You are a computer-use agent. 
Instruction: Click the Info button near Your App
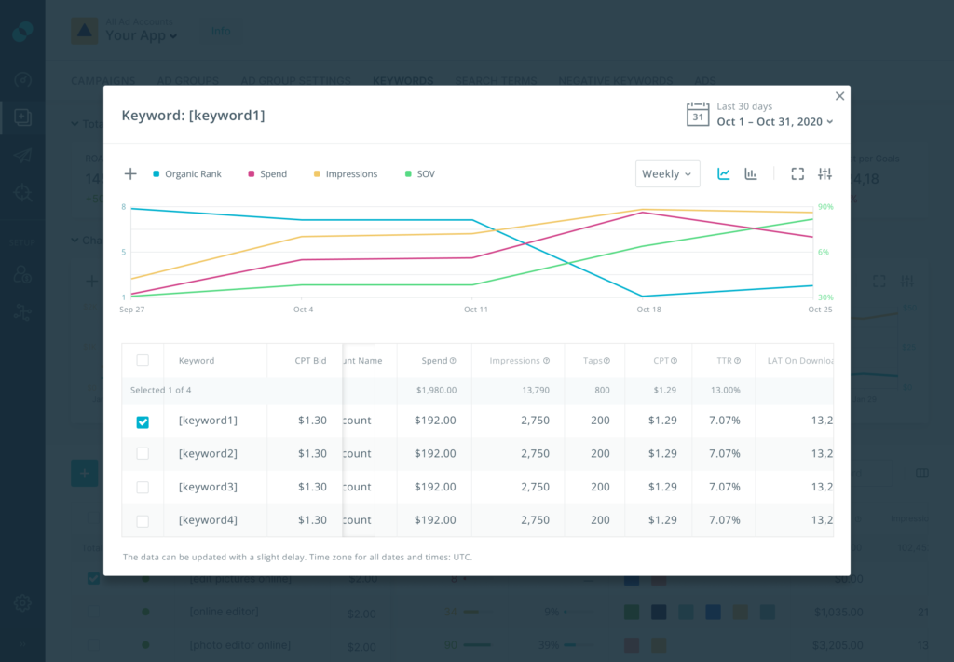[x=221, y=31]
